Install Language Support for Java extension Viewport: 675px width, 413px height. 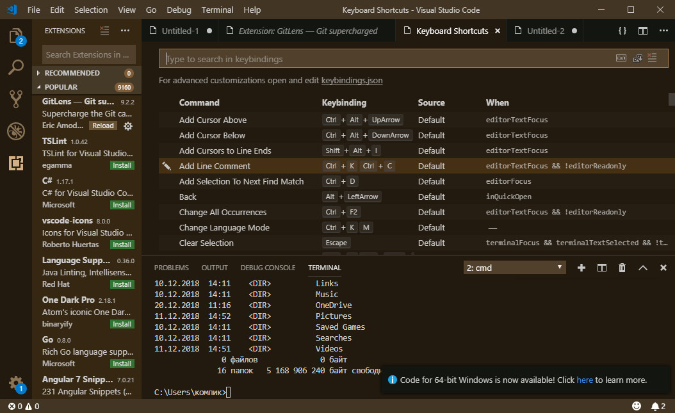point(122,284)
